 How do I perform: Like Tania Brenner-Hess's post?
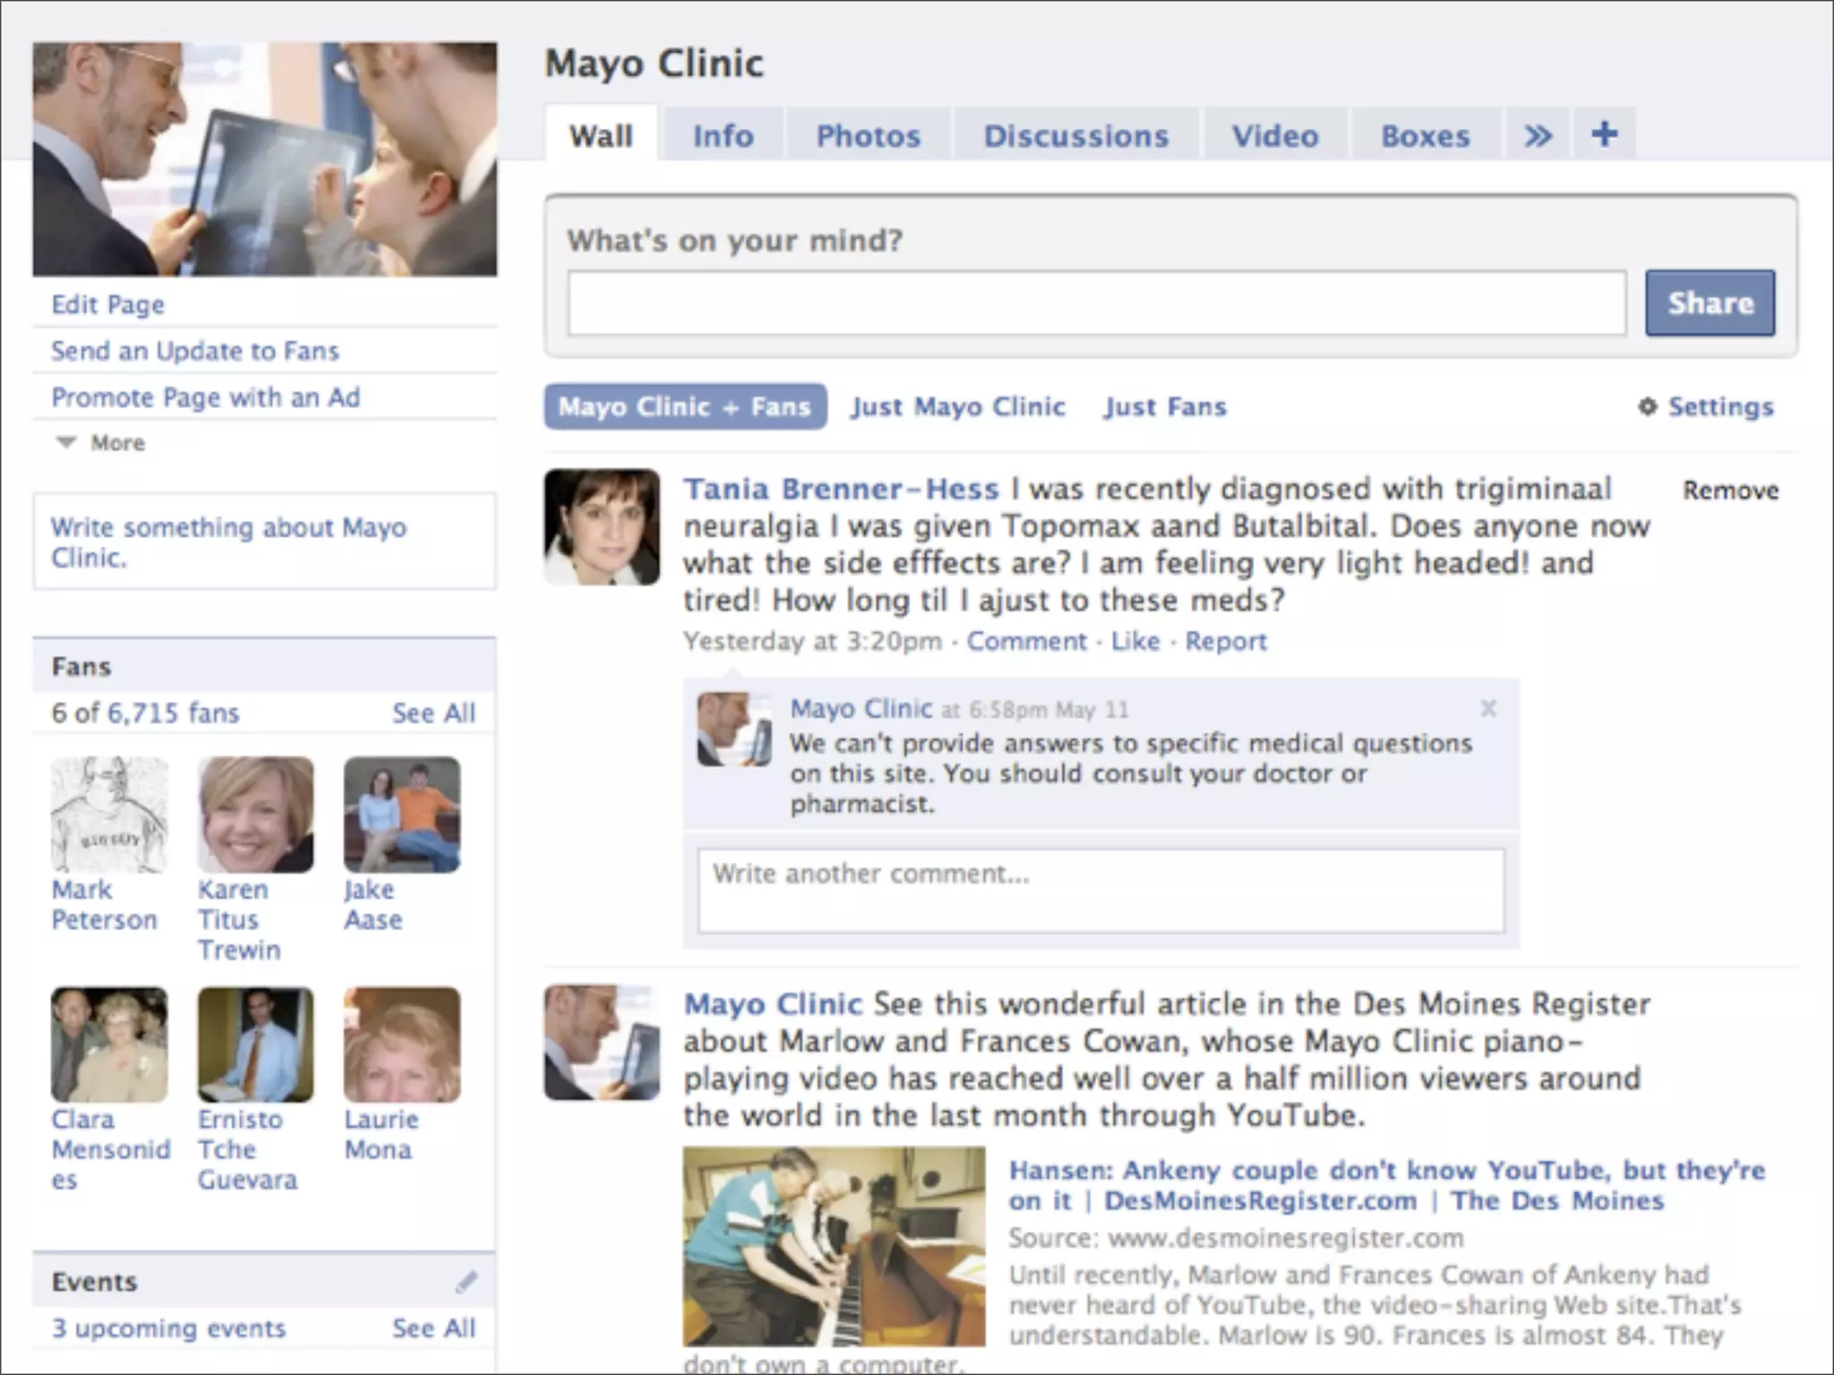(1135, 641)
